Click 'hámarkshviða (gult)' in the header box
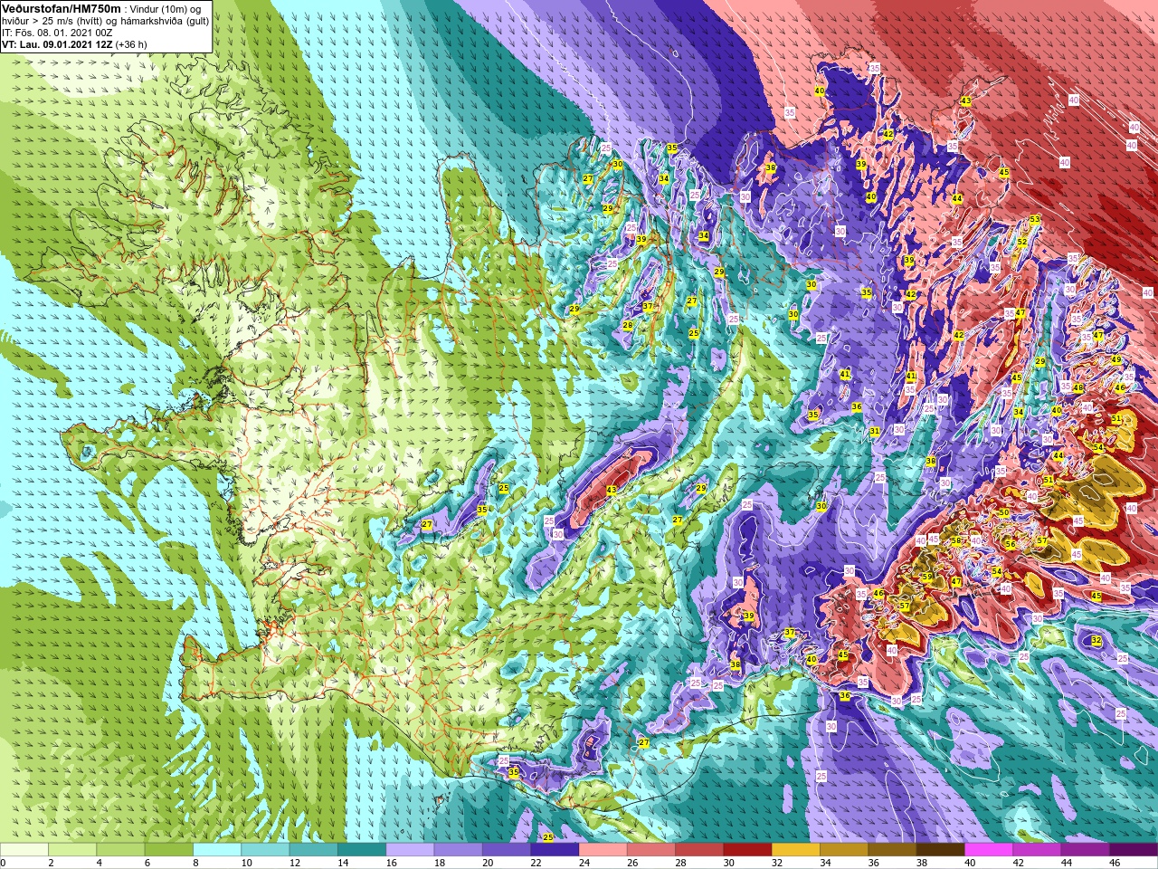The image size is (1158, 869). tap(166, 21)
